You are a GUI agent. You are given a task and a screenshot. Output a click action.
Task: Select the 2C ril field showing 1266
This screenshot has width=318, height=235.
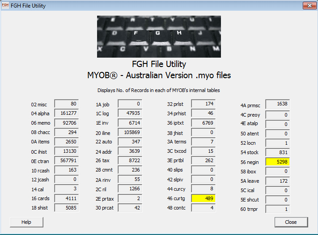tap(130, 189)
